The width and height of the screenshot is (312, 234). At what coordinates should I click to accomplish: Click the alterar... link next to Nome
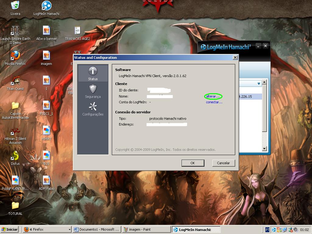pyautogui.click(x=213, y=97)
